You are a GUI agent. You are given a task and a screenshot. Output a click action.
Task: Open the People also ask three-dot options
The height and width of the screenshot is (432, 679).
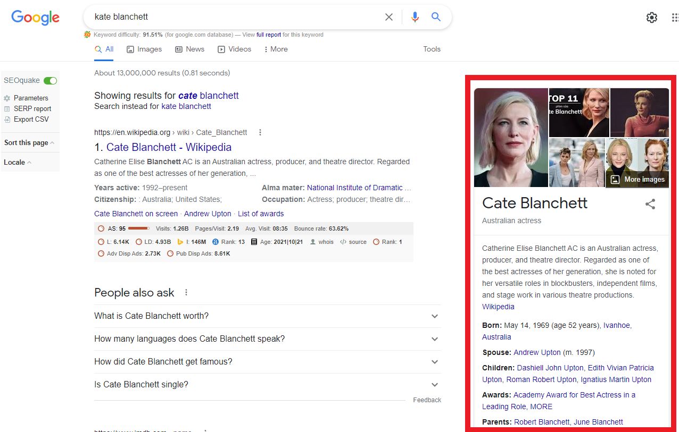coord(186,293)
